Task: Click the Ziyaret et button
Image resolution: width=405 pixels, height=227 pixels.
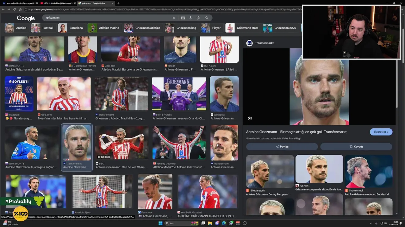Action: [381, 132]
